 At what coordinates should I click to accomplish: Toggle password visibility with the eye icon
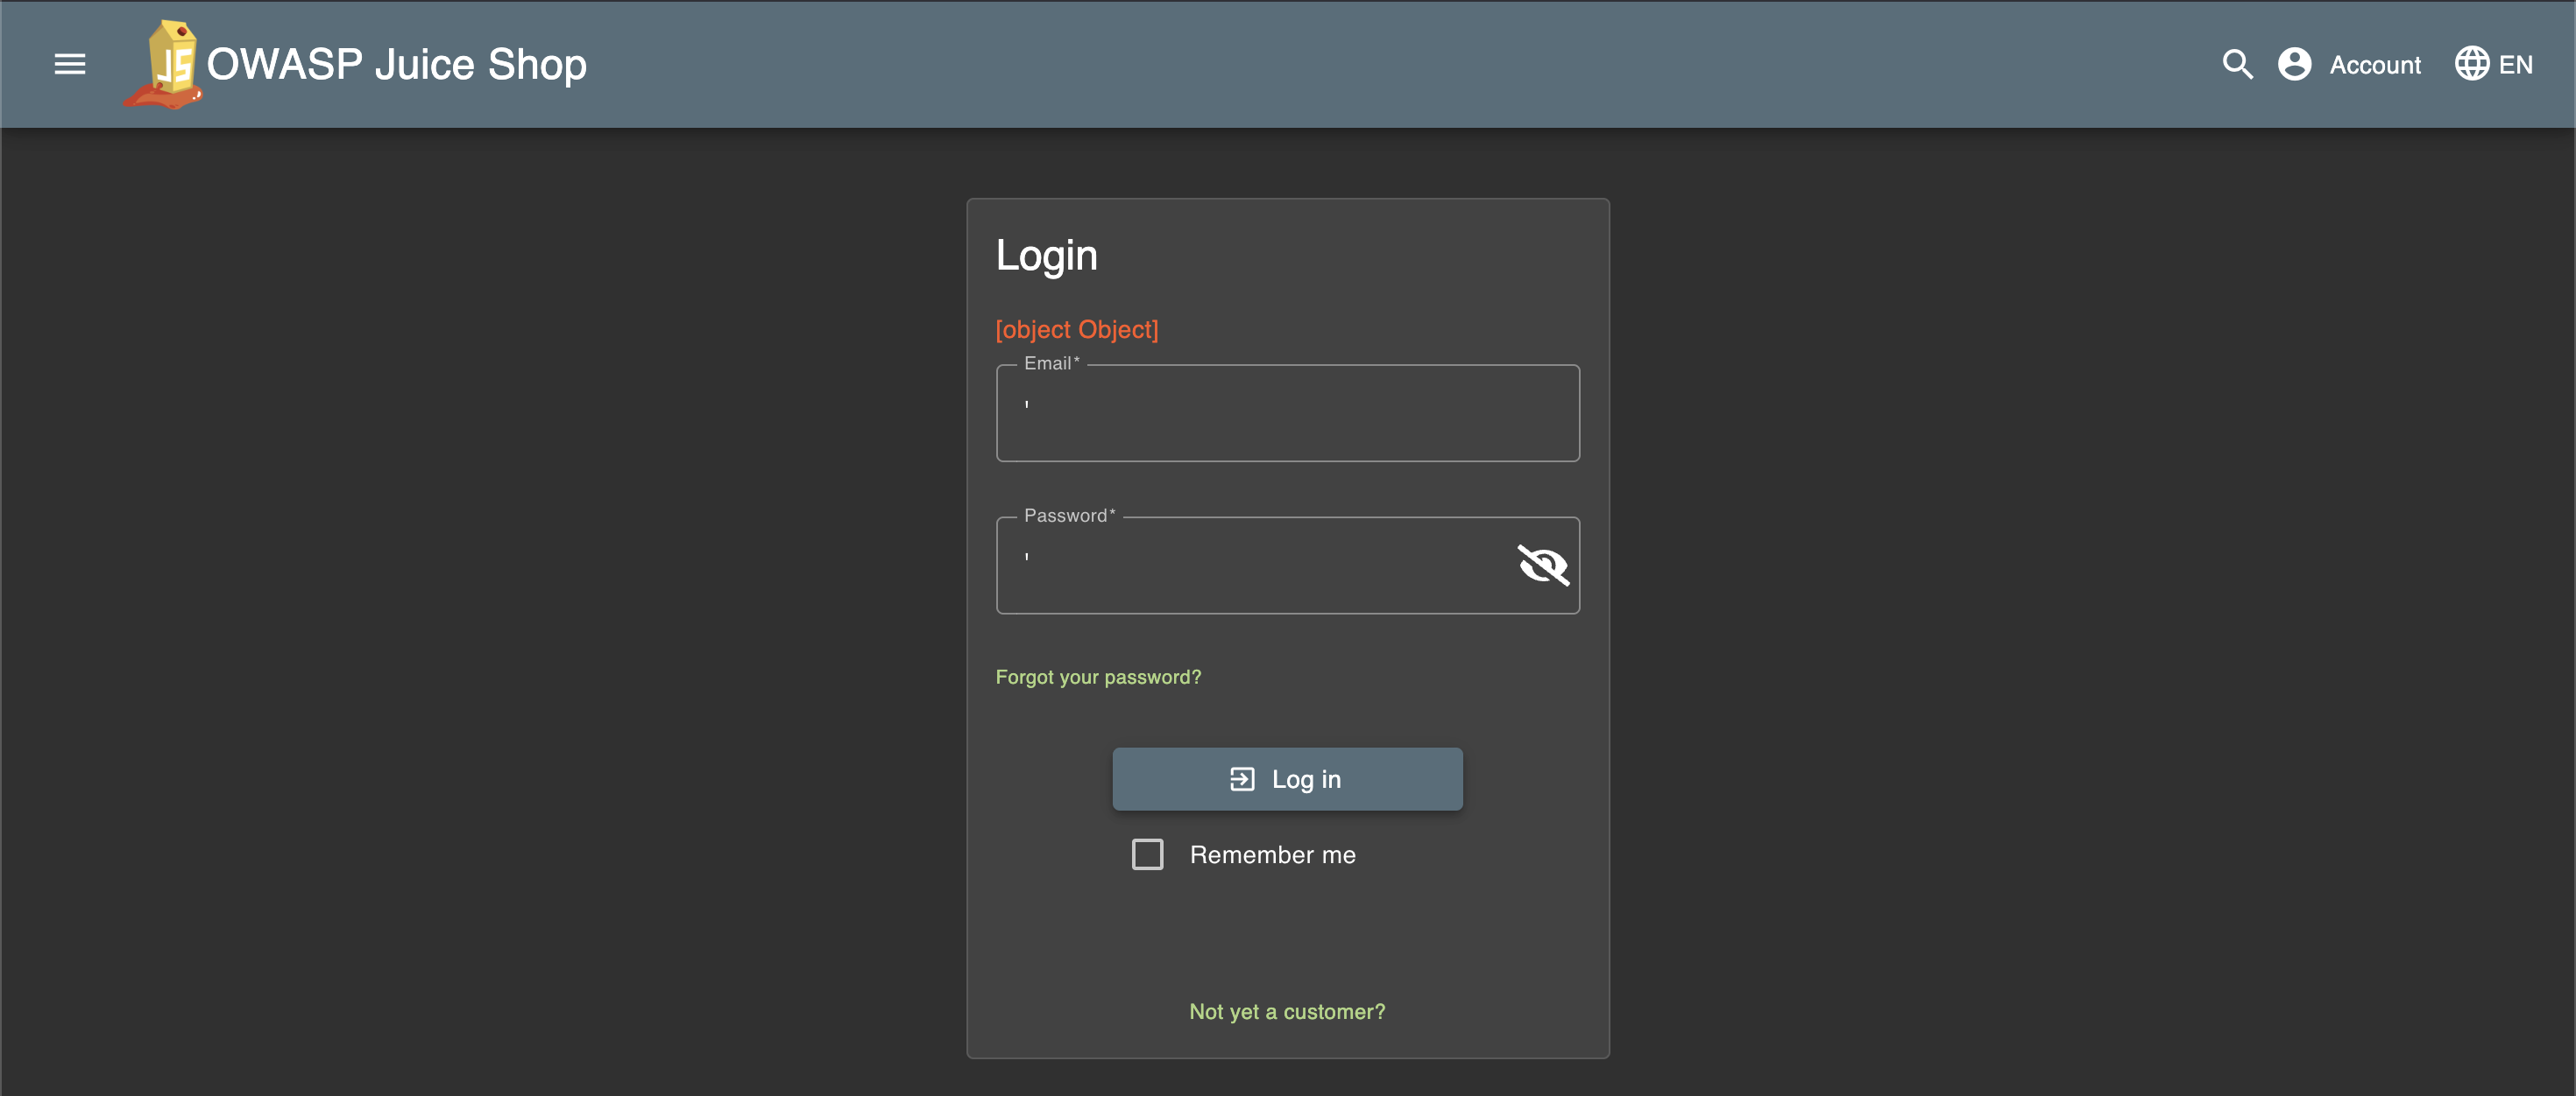coord(1542,566)
